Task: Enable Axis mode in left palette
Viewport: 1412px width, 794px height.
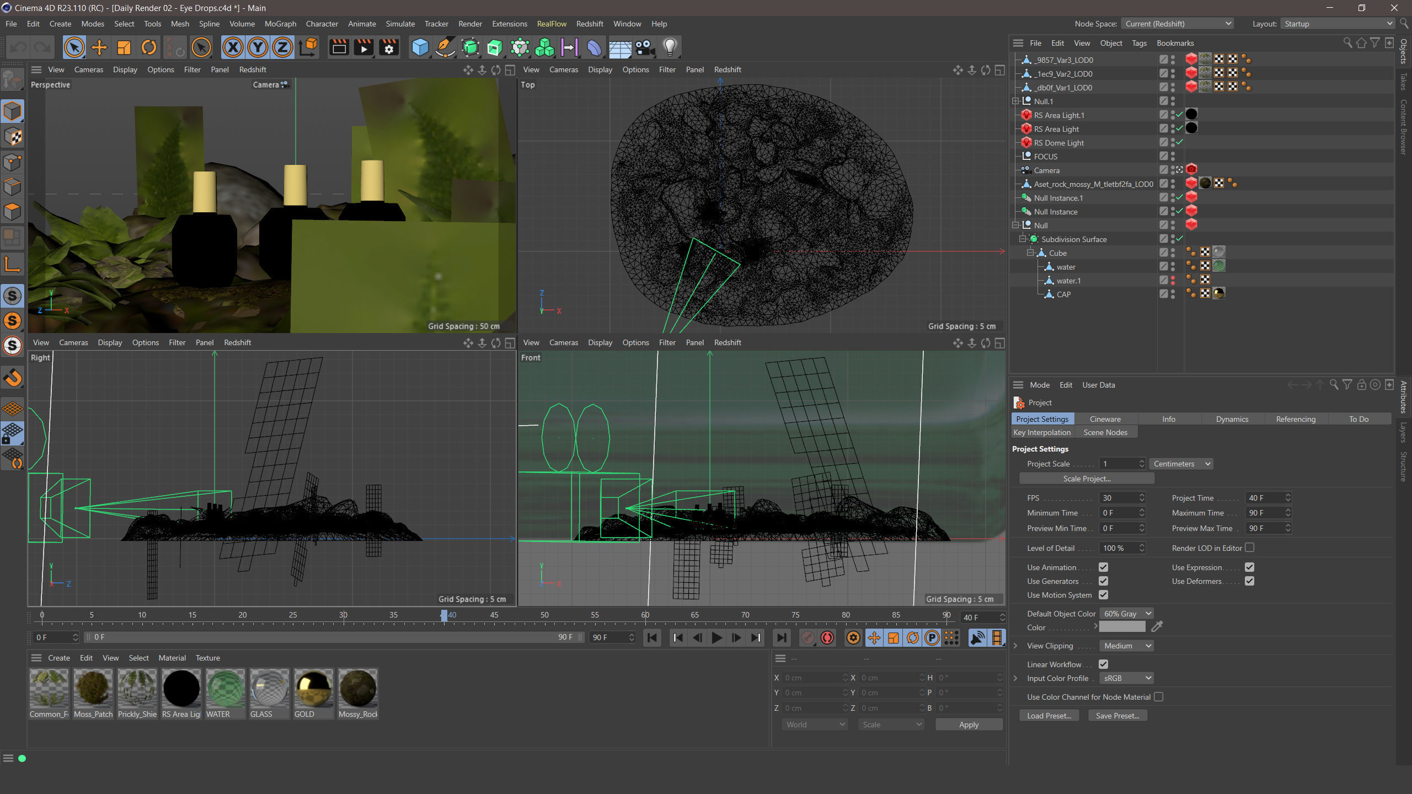Action: 13,265
